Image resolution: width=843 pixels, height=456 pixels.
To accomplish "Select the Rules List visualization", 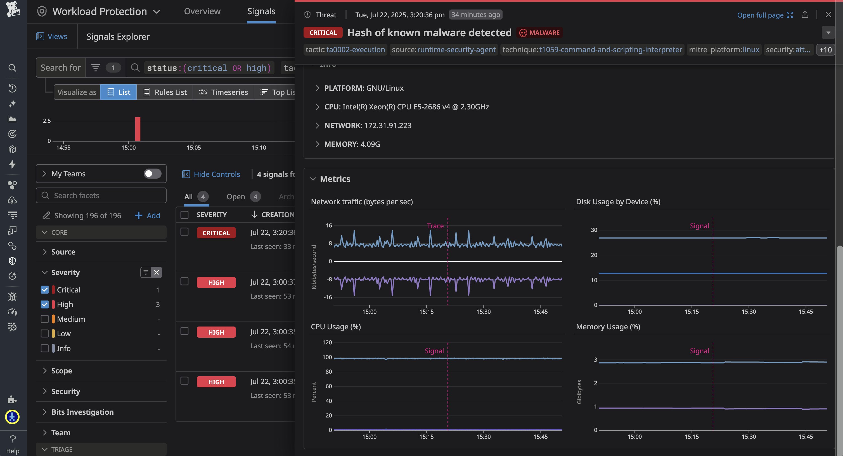I will pos(165,92).
